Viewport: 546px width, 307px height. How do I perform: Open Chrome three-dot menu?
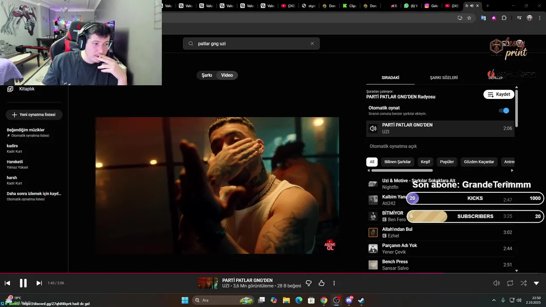(x=540, y=18)
